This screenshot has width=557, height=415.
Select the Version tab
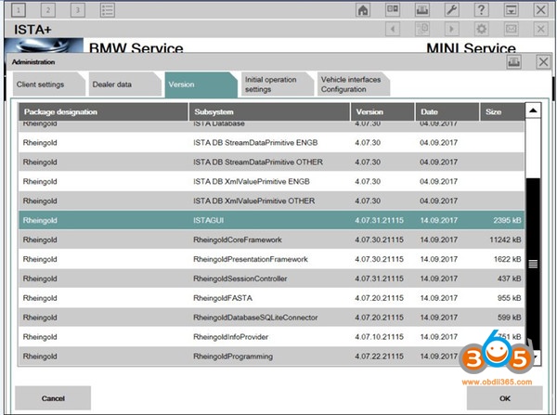click(201, 84)
